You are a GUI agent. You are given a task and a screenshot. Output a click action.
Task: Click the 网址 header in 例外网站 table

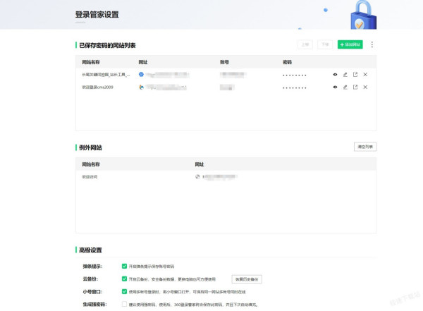coord(200,164)
